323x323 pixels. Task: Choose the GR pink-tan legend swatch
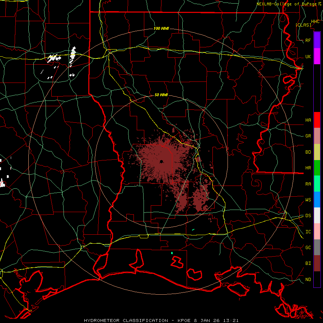[x=317, y=136]
